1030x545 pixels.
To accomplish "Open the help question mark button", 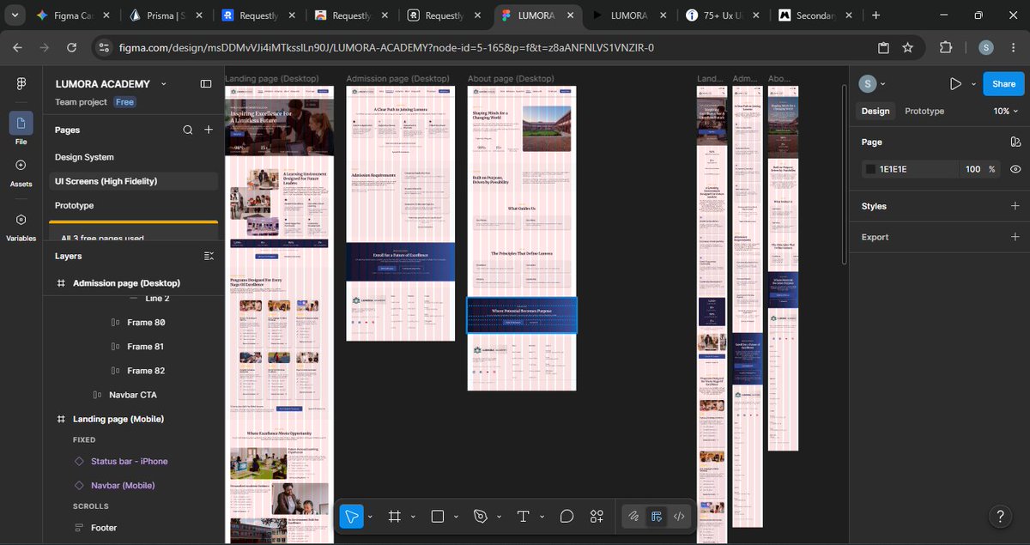I will click(x=999, y=516).
